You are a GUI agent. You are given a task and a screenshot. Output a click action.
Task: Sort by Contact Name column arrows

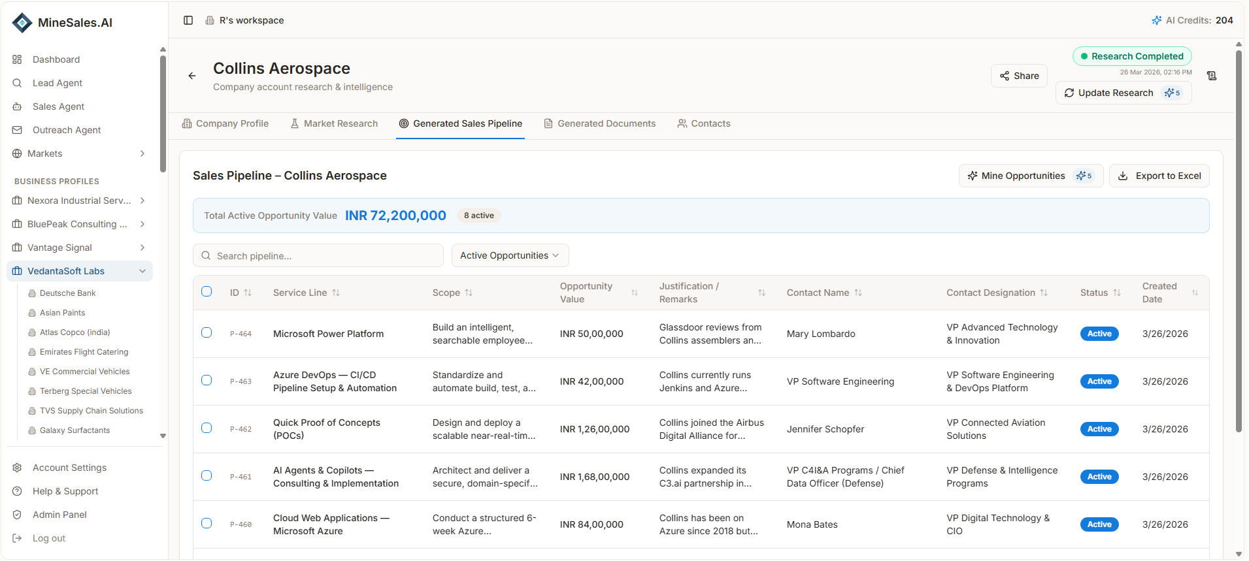[858, 293]
